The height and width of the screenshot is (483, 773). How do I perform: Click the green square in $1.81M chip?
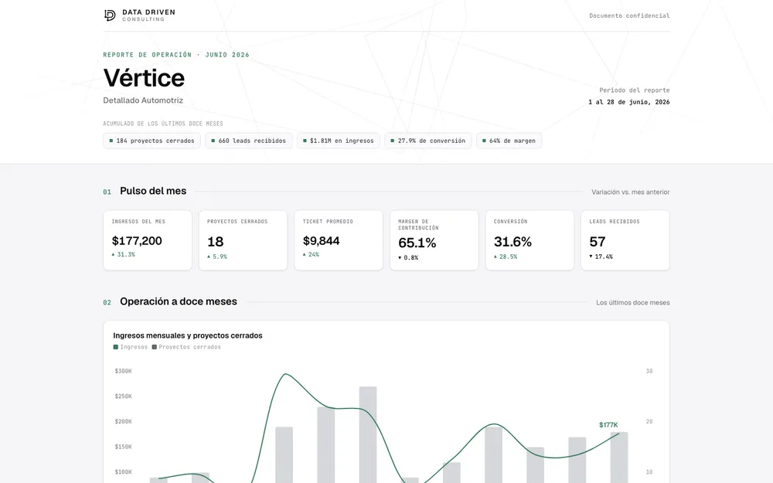pyautogui.click(x=305, y=141)
